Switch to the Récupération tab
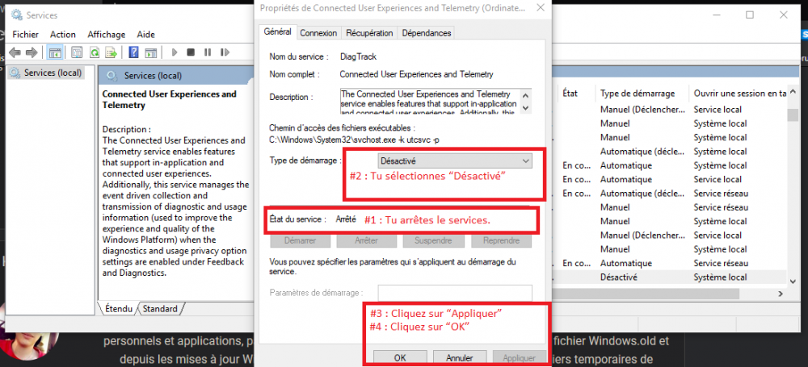The image size is (808, 367). pyautogui.click(x=369, y=33)
